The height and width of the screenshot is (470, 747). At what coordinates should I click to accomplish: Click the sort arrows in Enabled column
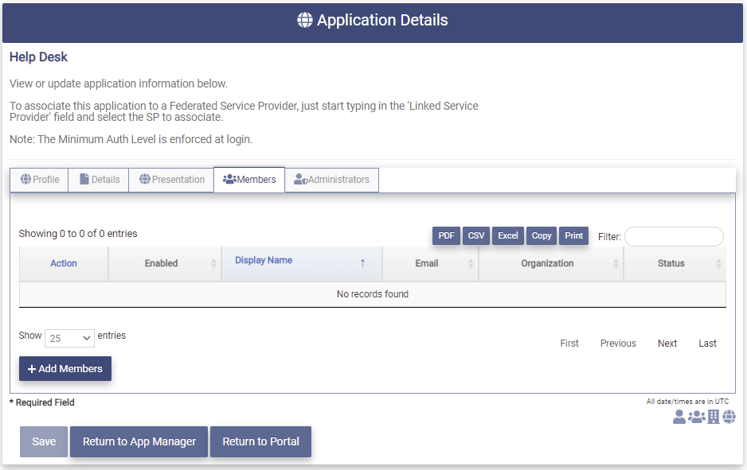[213, 263]
